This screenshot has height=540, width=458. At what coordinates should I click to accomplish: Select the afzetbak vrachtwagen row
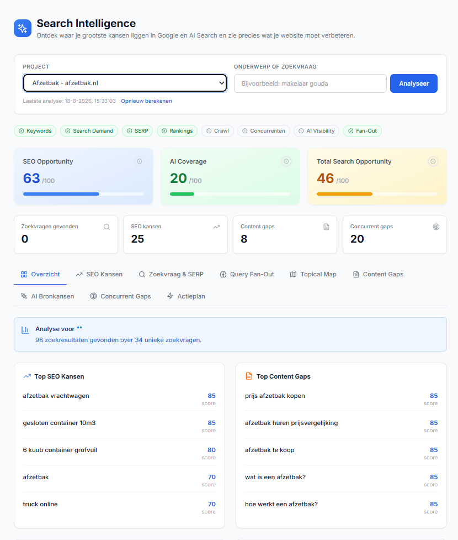click(119, 399)
